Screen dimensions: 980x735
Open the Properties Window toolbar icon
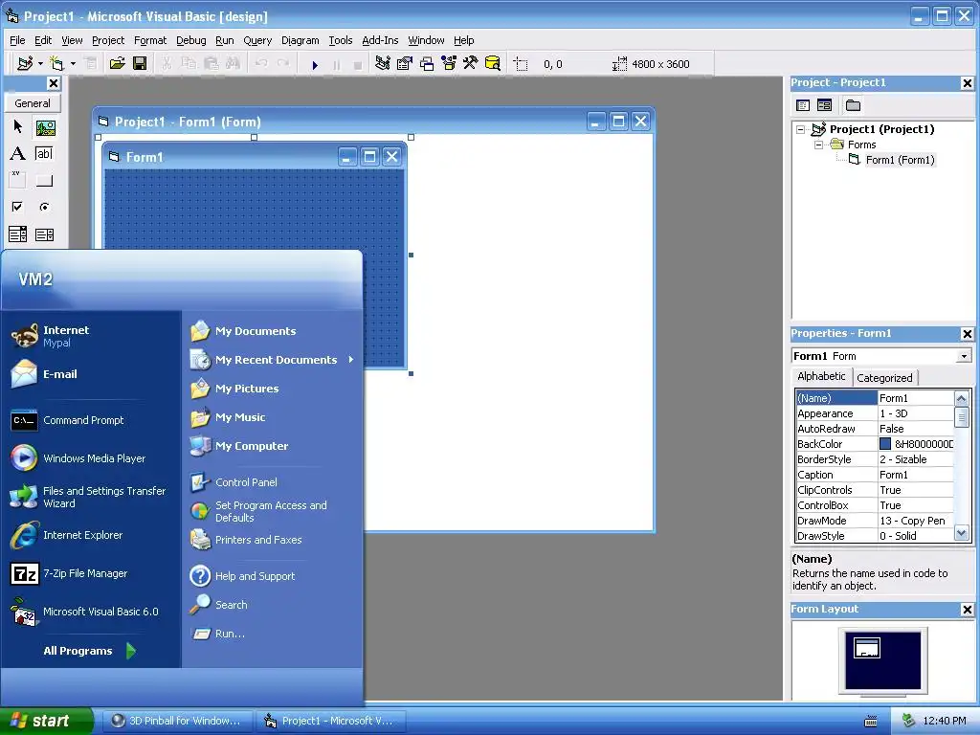[405, 64]
